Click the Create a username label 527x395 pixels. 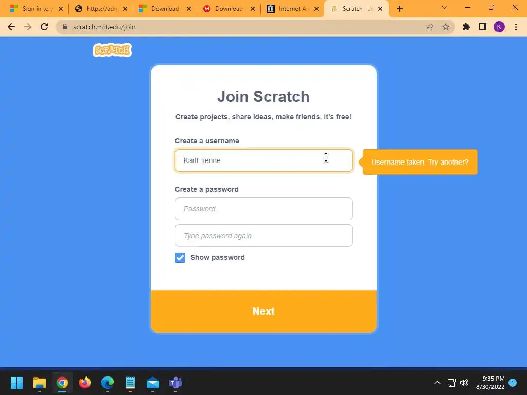tap(207, 141)
